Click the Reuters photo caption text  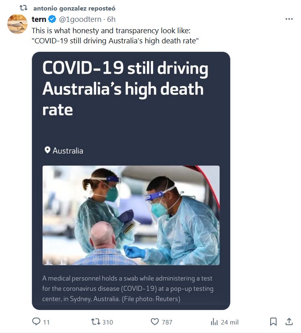127,289
